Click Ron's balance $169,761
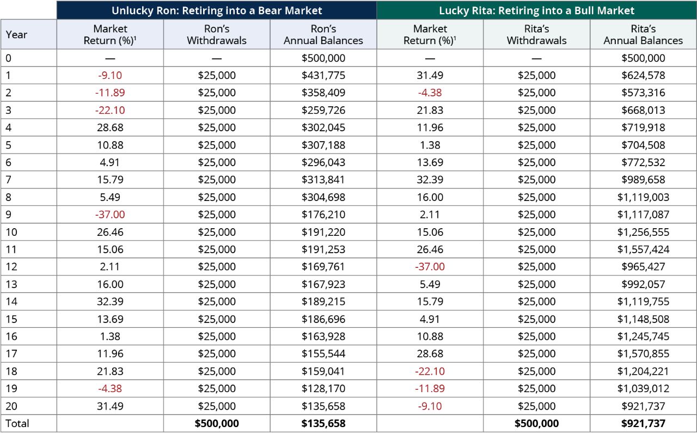697x433 pixels. (x=323, y=267)
